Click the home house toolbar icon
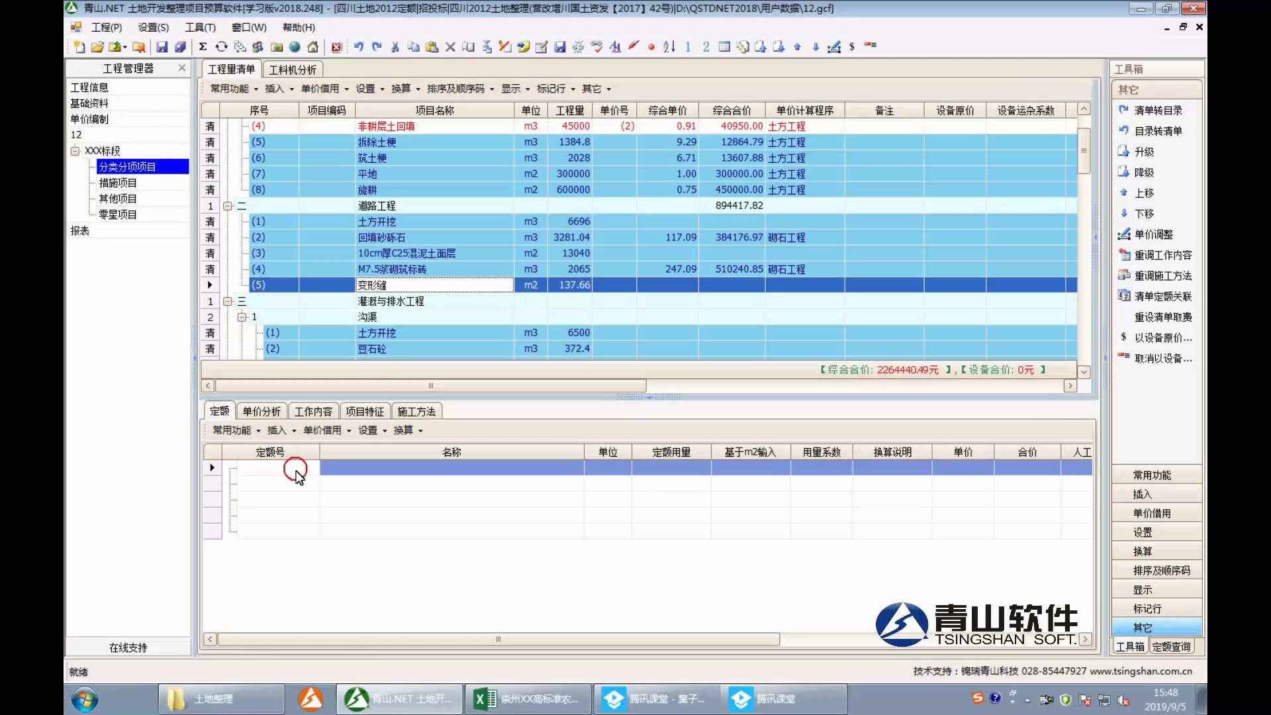The image size is (1271, 715). click(x=313, y=47)
